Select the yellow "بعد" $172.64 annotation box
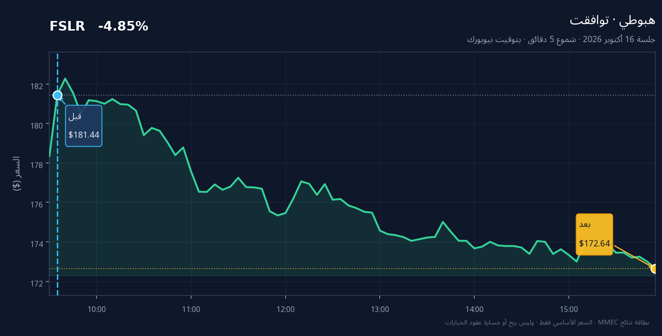 594,234
